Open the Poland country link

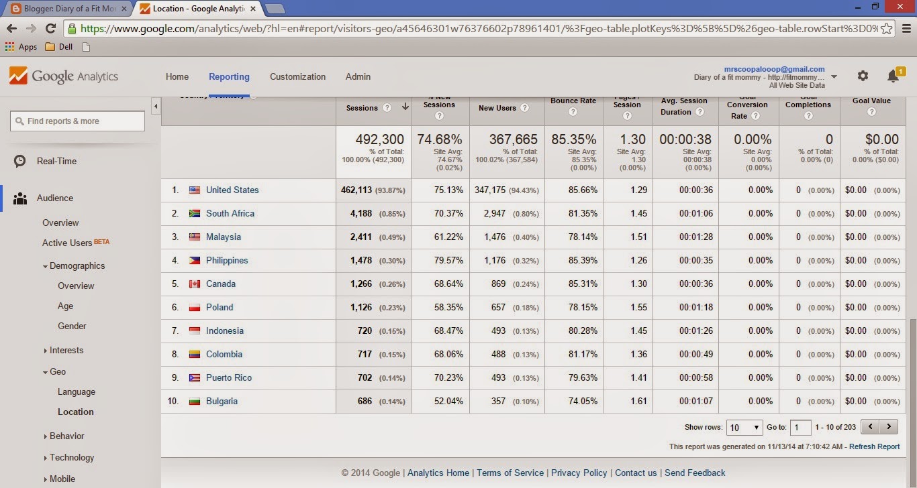(220, 307)
